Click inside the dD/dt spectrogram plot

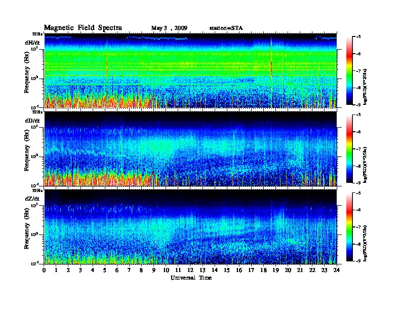pyautogui.click(x=190, y=148)
